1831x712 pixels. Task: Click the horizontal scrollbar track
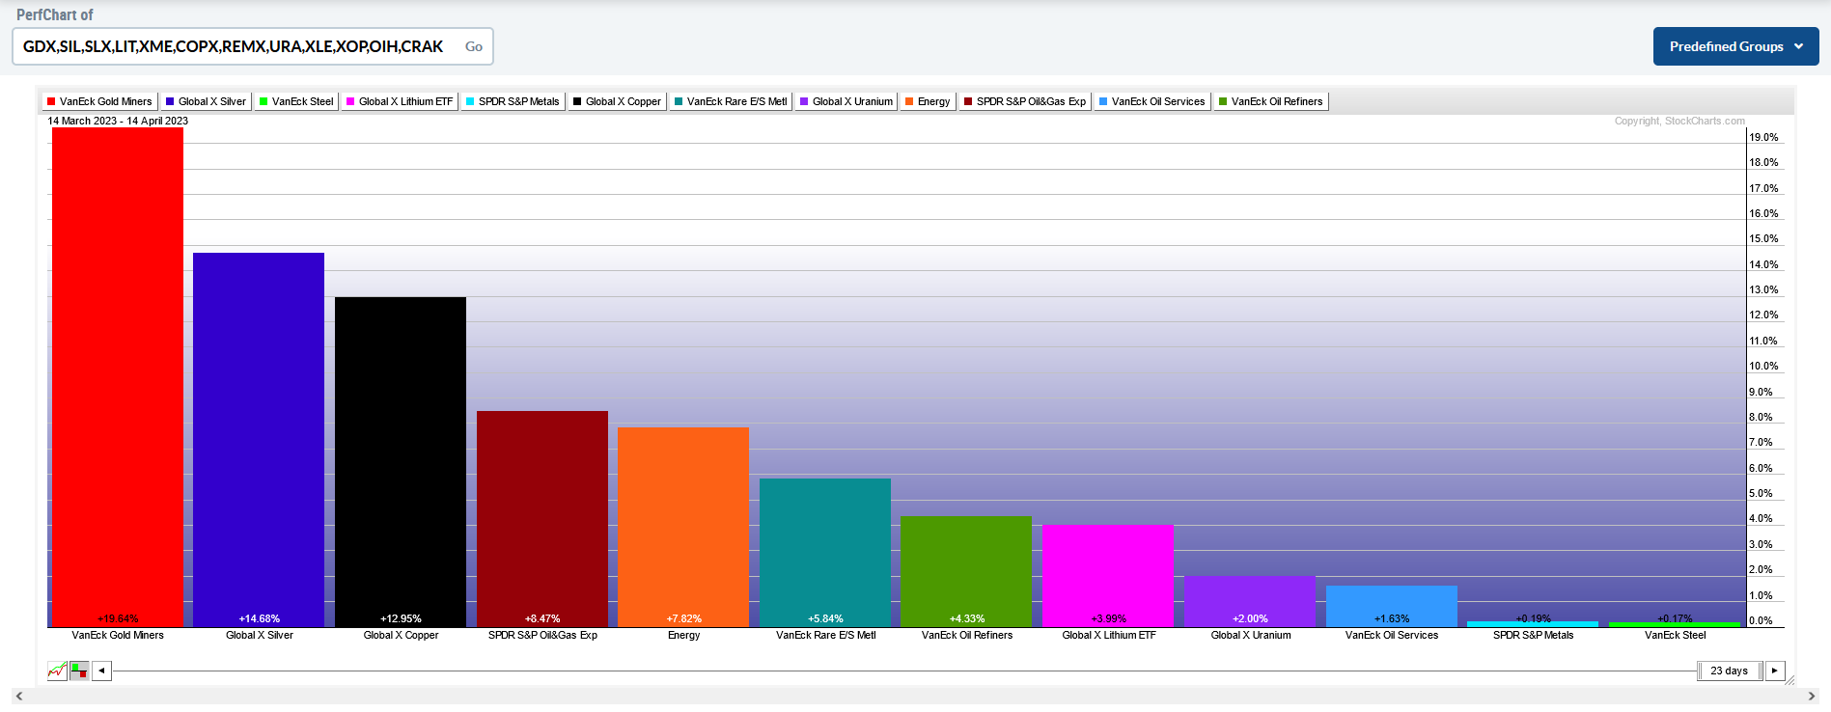(915, 696)
